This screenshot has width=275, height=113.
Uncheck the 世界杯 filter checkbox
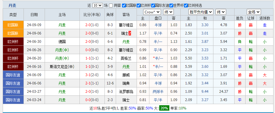[171, 5]
